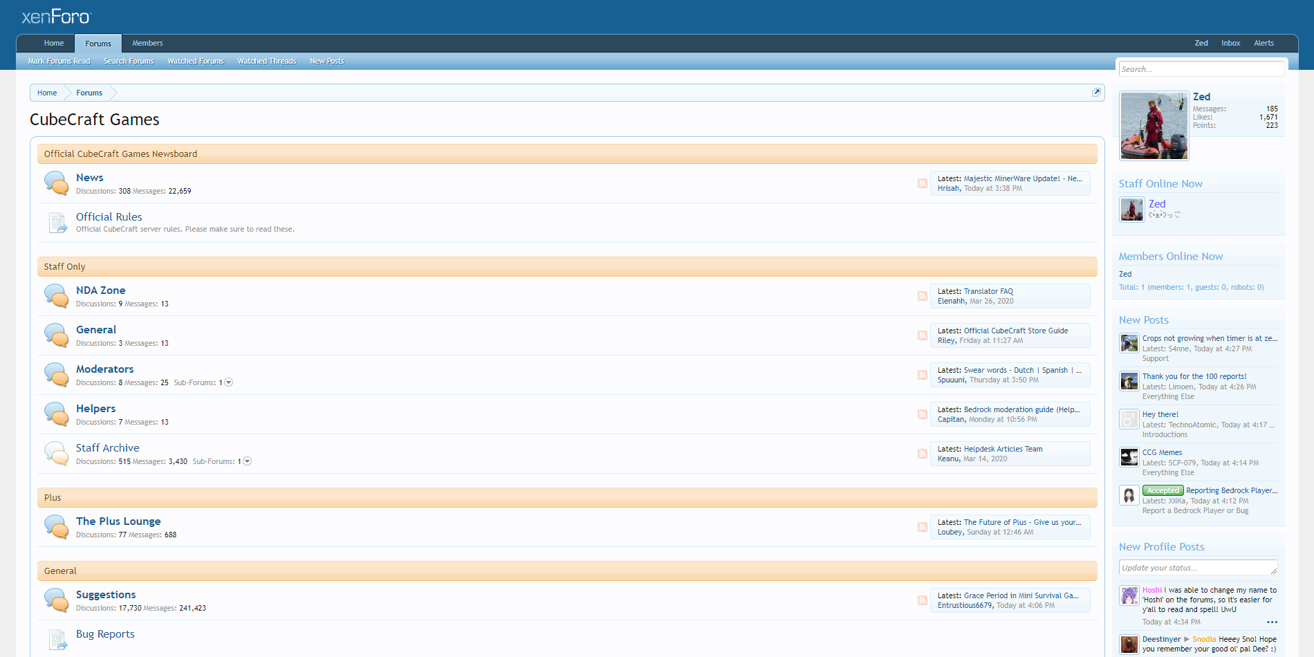This screenshot has width=1314, height=657.
Task: Open Watched Threads
Action: (267, 61)
